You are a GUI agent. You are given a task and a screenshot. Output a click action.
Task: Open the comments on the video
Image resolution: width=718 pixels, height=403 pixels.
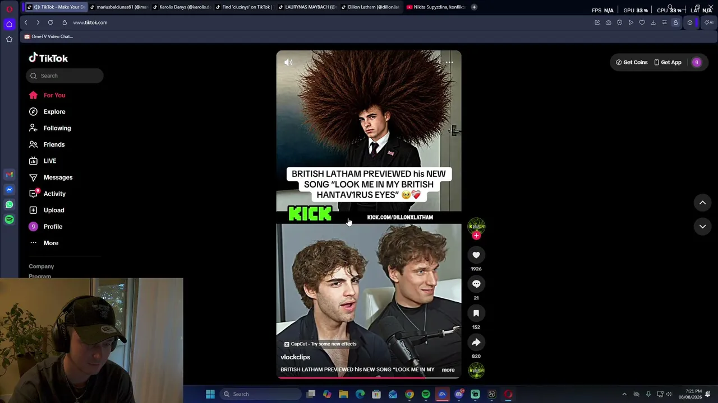[x=476, y=284]
